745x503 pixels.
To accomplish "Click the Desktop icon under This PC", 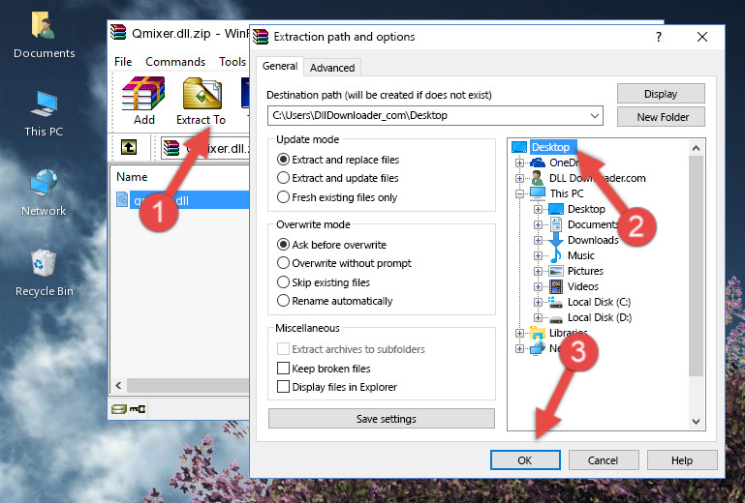I will coord(555,209).
